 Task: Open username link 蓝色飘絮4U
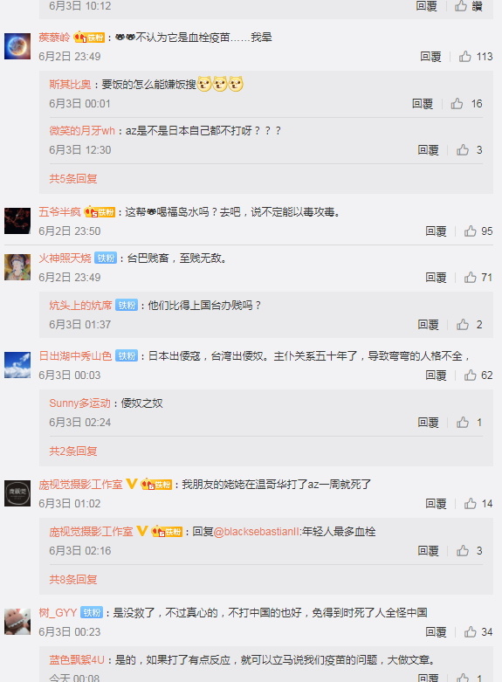pyautogui.click(x=77, y=660)
